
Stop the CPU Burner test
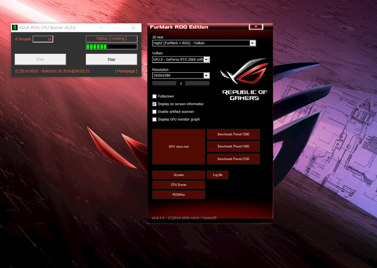click(x=112, y=59)
